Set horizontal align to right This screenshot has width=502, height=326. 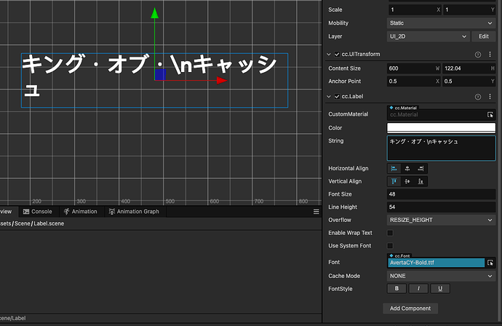coord(421,168)
